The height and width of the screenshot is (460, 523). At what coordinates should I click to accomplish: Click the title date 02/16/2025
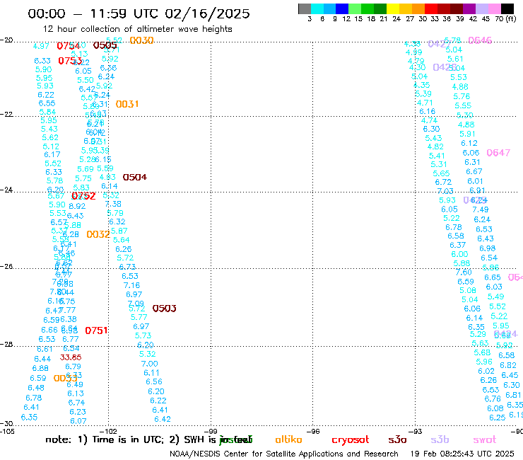click(x=207, y=14)
